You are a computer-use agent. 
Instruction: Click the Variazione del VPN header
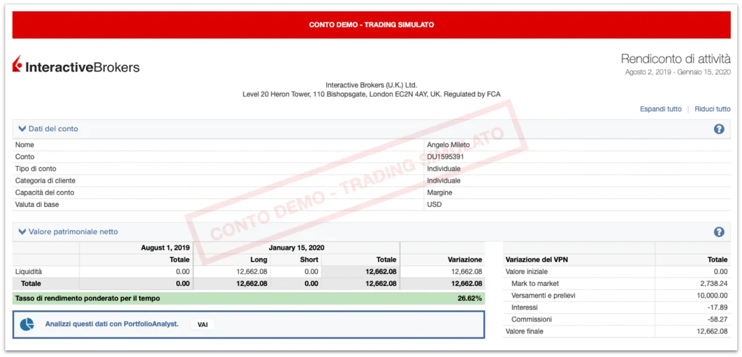tap(537, 259)
